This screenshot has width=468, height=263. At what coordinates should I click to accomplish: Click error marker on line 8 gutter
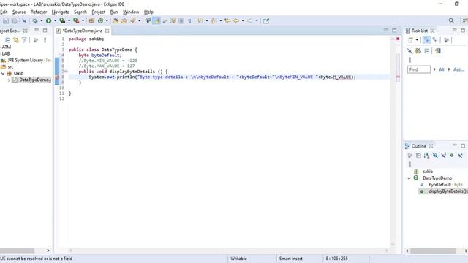click(x=57, y=77)
